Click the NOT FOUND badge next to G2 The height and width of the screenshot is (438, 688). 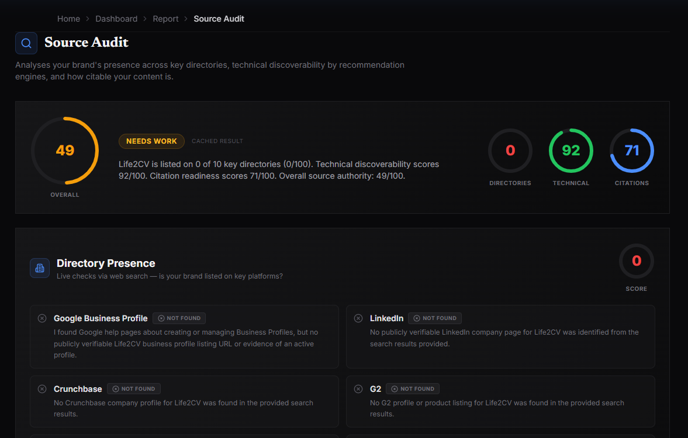coord(413,389)
